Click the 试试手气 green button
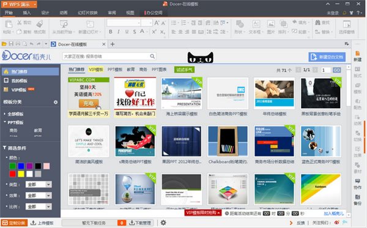Image resolution: width=367 pixels, height=228 pixels. tap(185, 70)
